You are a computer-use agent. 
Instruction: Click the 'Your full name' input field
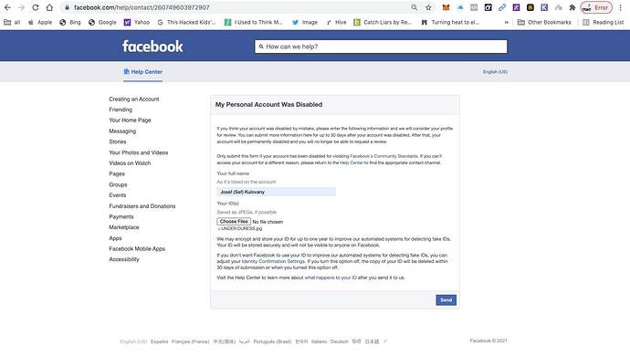coord(277,192)
